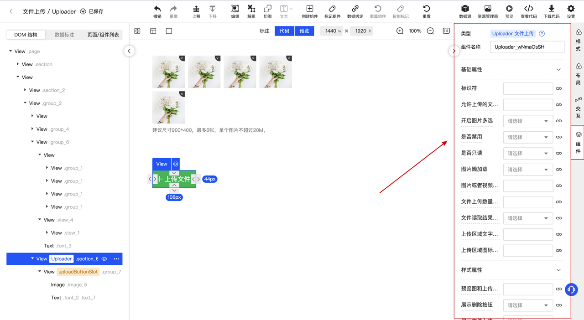Collapse the 基础属性 section

click(558, 69)
